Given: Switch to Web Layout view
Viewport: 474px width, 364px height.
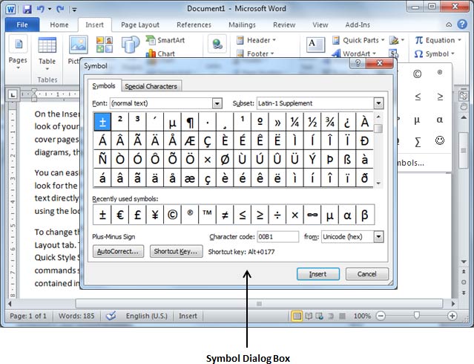Looking at the screenshot, I should pos(320,316).
